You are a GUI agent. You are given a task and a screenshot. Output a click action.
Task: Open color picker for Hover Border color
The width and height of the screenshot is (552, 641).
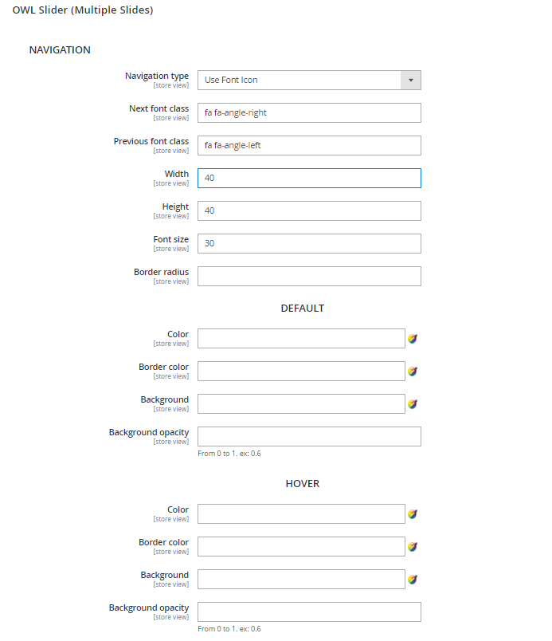(413, 547)
